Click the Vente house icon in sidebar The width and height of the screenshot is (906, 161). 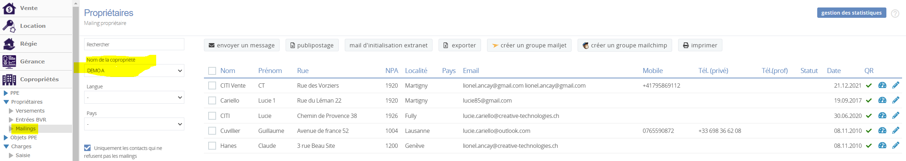(9, 8)
